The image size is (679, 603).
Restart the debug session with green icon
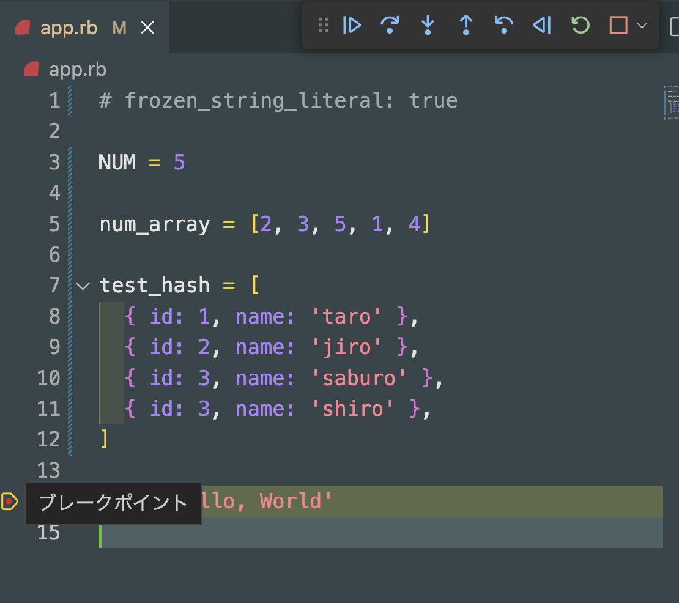[579, 26]
